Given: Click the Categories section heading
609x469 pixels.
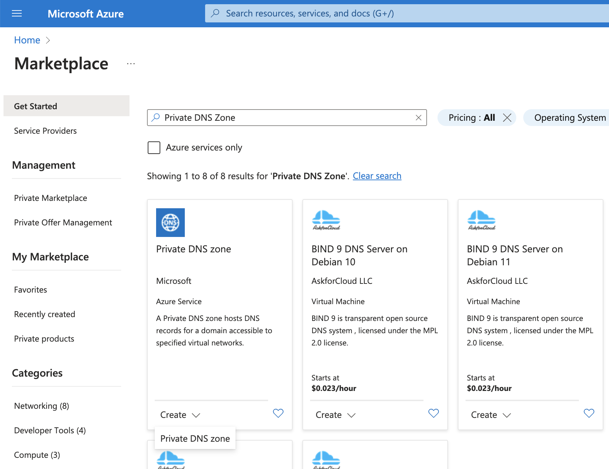Looking at the screenshot, I should (37, 373).
